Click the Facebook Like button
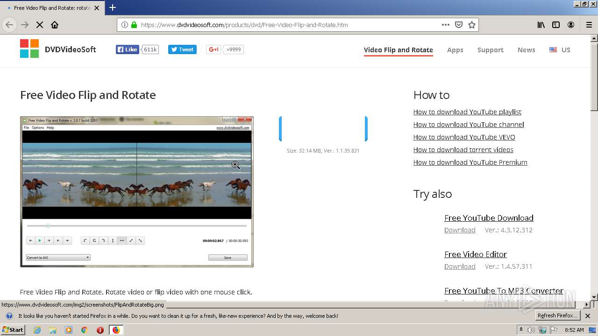The height and width of the screenshot is (336, 598). point(128,49)
